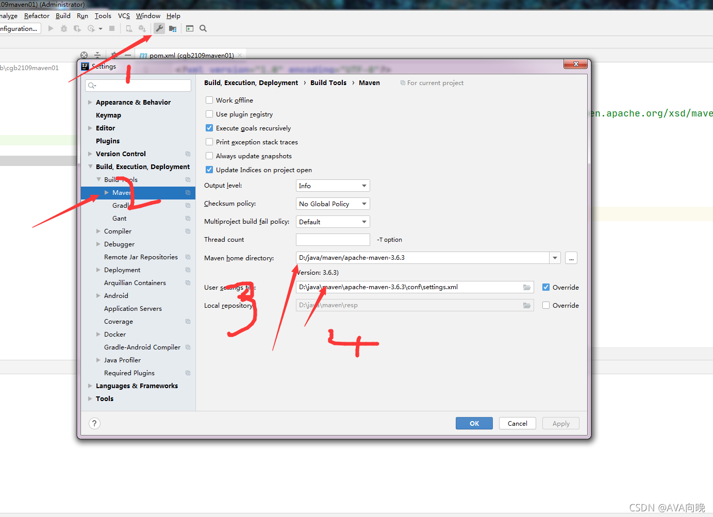Expand the Debugger tree node
Screen dimensions: 713x517
click(x=98, y=244)
